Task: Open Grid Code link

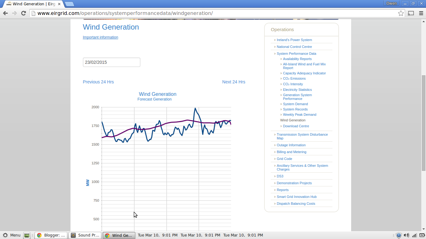Action: [x=284, y=159]
